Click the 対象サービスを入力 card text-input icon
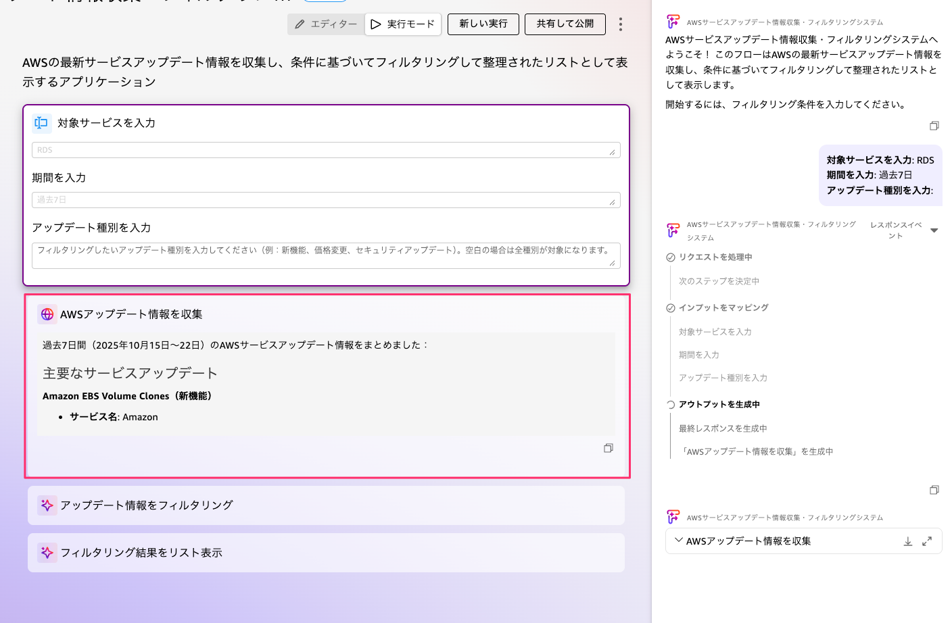Image resolution: width=952 pixels, height=623 pixels. pos(41,123)
